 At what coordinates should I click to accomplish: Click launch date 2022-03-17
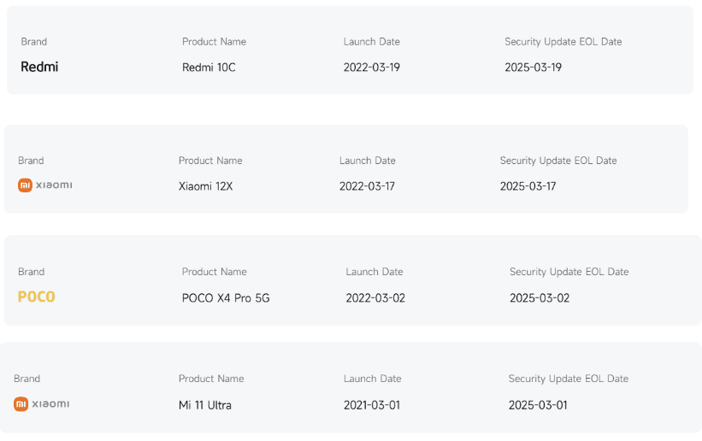(367, 186)
